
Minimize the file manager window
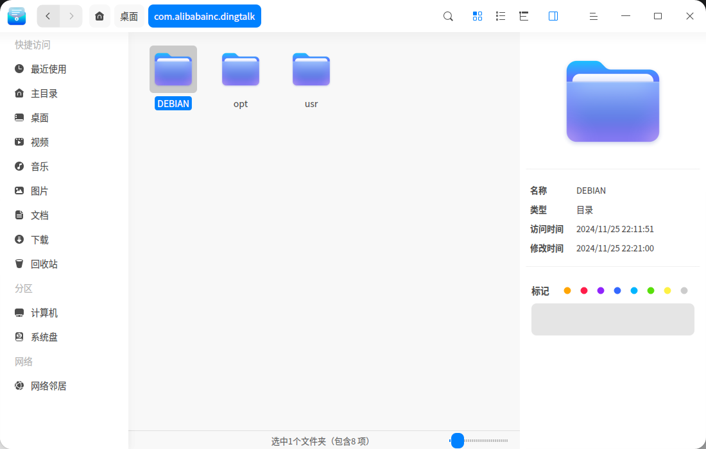coord(625,16)
